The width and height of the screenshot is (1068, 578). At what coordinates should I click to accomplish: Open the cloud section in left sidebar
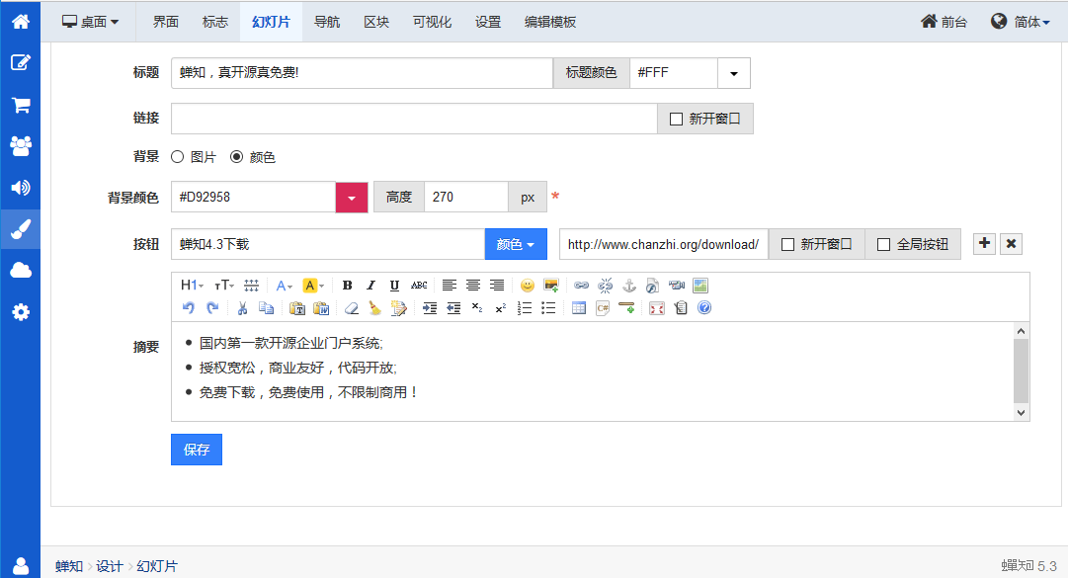(x=20, y=271)
